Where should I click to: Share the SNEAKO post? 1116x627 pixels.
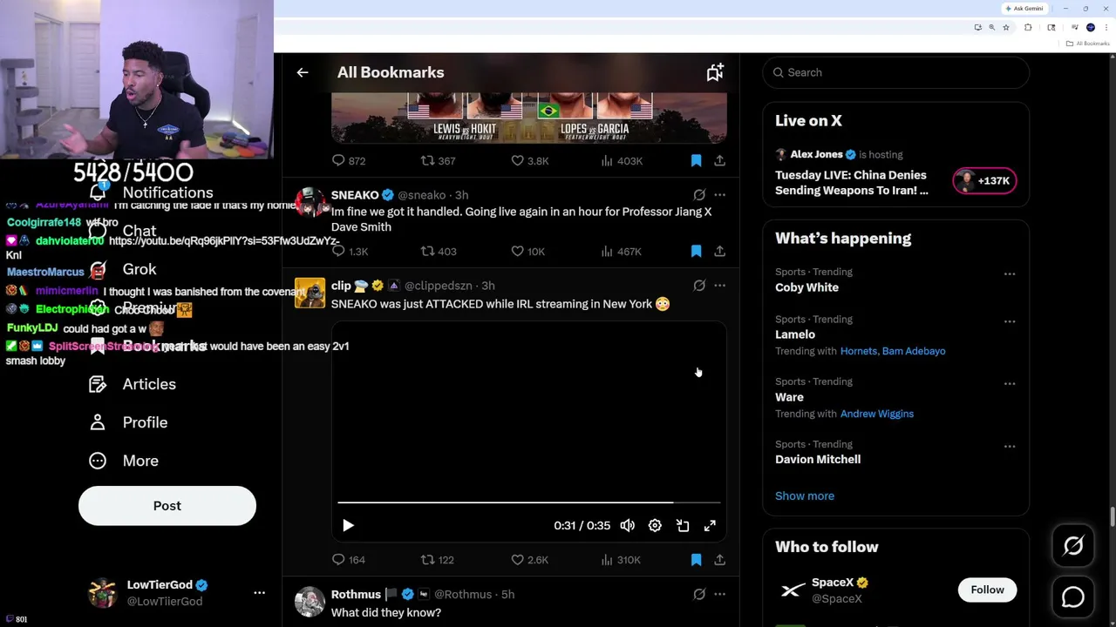(x=719, y=251)
